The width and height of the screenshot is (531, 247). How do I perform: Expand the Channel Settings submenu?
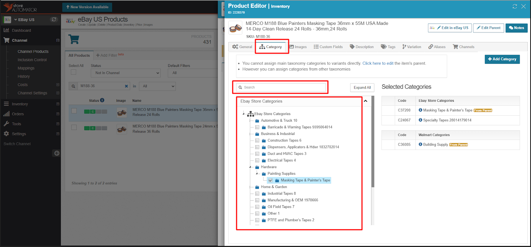[58, 93]
